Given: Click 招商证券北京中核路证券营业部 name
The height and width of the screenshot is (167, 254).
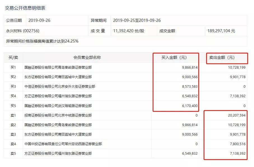Looking at the screenshot, I should 58,115.
